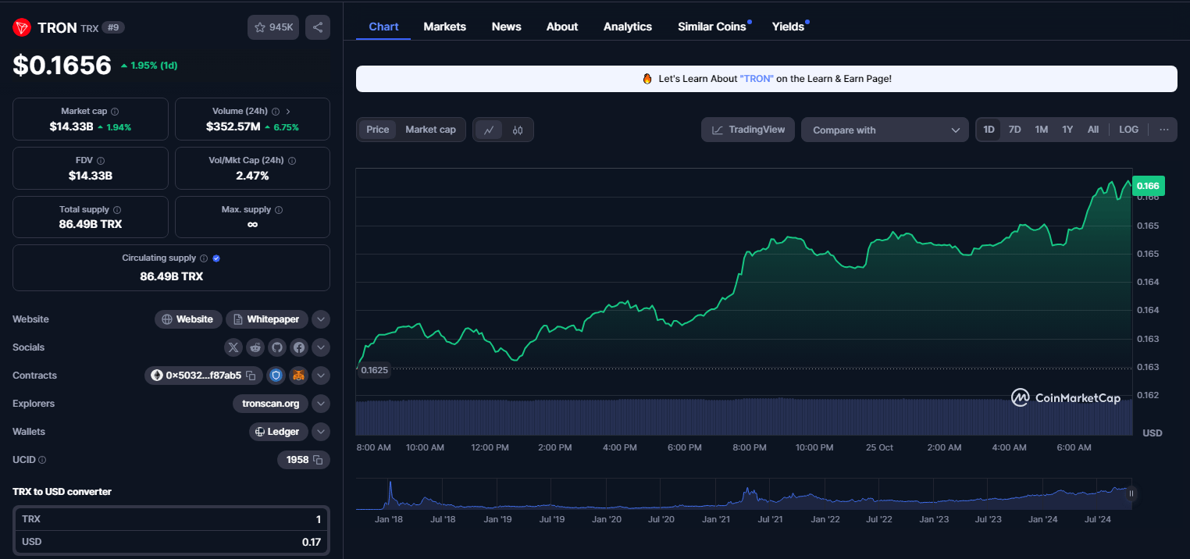Click Vol/Mkt Cap (24h) info icon
1190x559 pixels.
point(292,161)
